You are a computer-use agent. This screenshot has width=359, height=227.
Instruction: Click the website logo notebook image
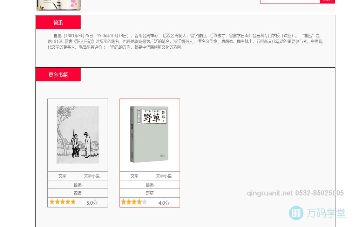[58, 5]
